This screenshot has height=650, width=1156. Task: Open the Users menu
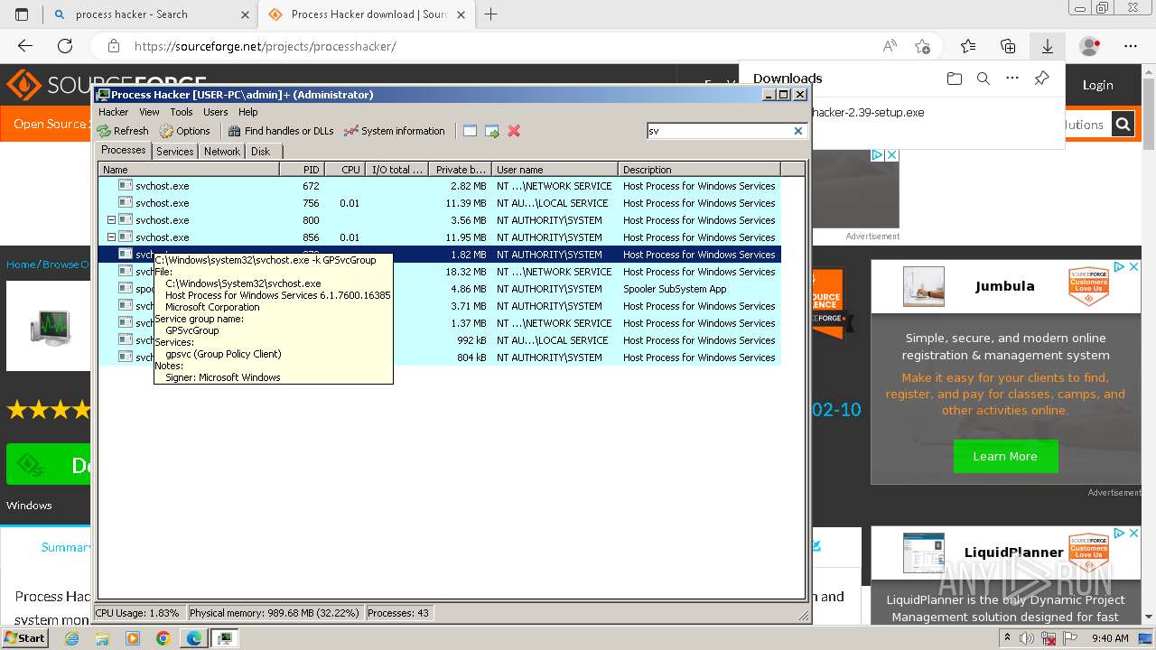[216, 112]
